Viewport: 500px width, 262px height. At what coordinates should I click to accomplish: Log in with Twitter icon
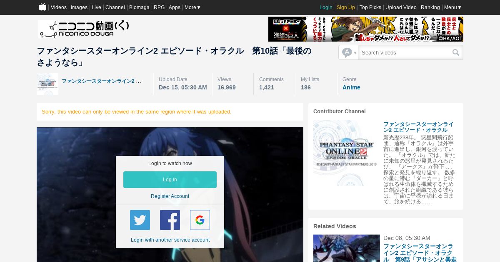(x=140, y=220)
